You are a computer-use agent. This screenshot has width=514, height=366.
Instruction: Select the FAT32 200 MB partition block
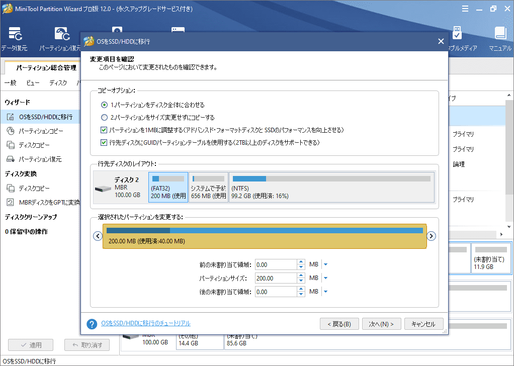(x=168, y=188)
